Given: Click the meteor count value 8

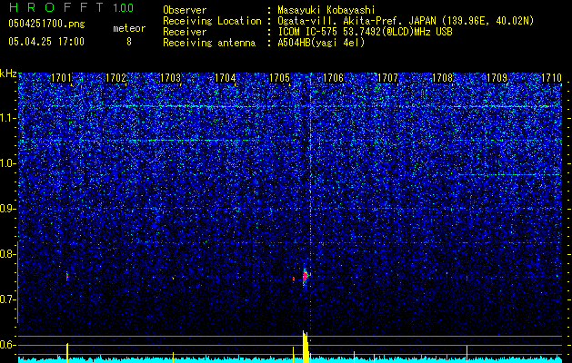Looking at the screenshot, I should tap(129, 42).
